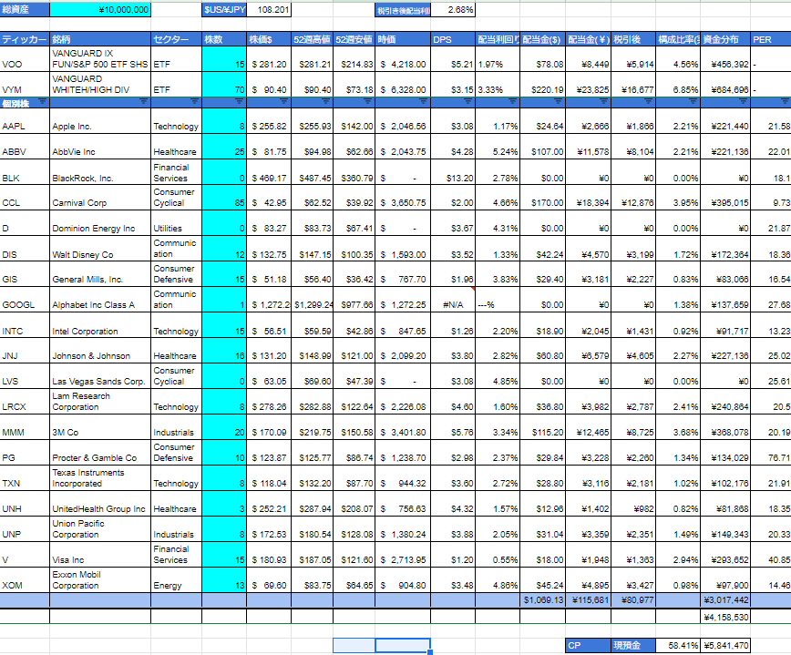
Task: Open filter icon under PER column
Action: (785, 102)
